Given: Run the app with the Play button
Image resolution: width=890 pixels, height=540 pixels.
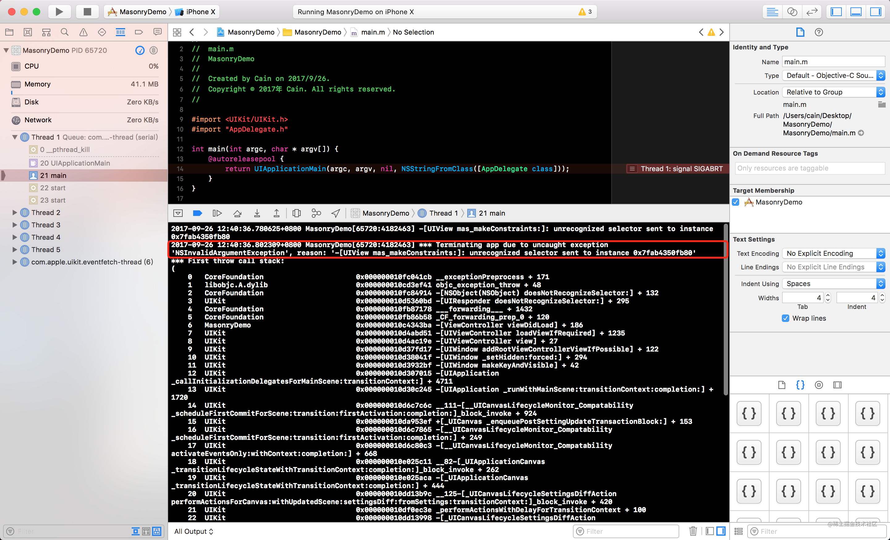Looking at the screenshot, I should pyautogui.click(x=59, y=11).
